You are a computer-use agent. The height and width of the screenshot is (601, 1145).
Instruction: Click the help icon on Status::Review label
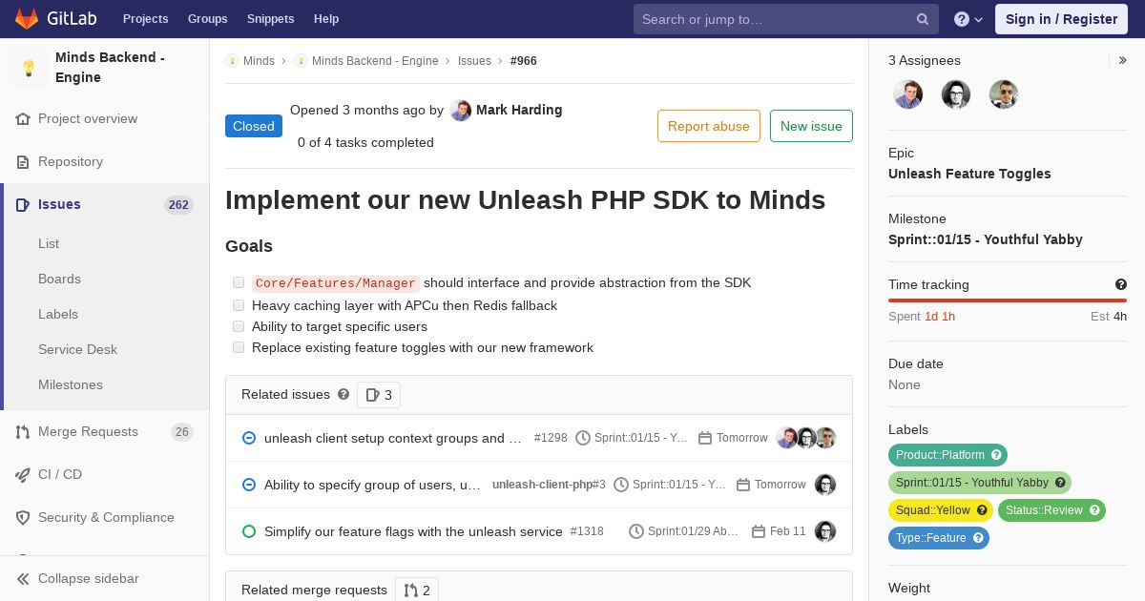[1094, 510]
